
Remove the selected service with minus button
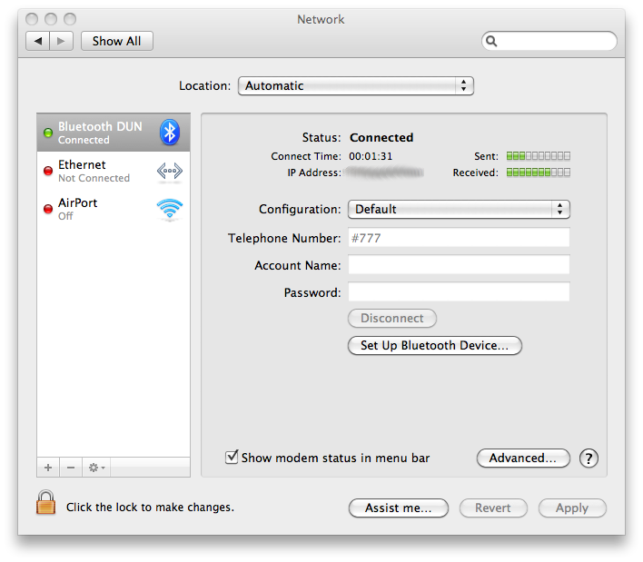(x=71, y=468)
